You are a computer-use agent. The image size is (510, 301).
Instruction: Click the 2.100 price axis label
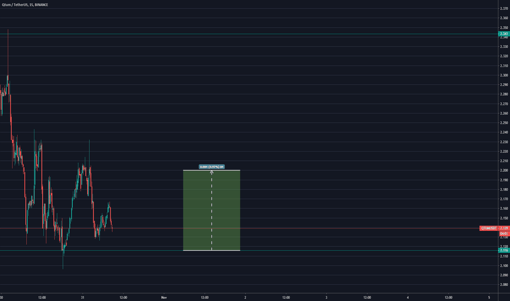tap(504, 265)
